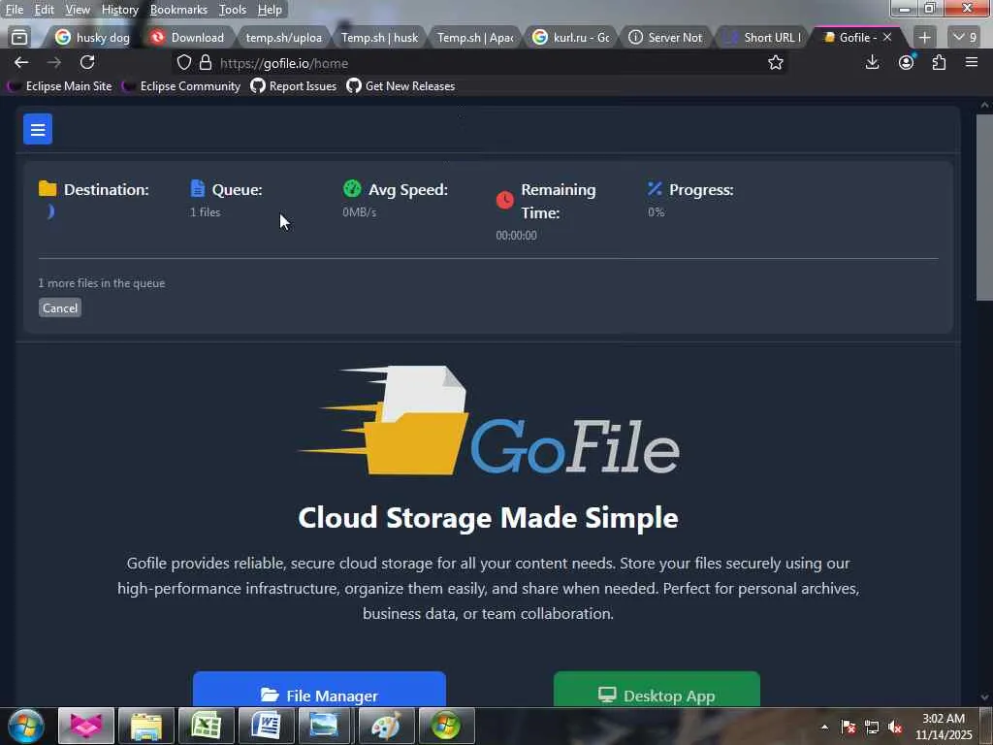Click the red Remaining Time clock icon
The image size is (993, 745).
504,200
